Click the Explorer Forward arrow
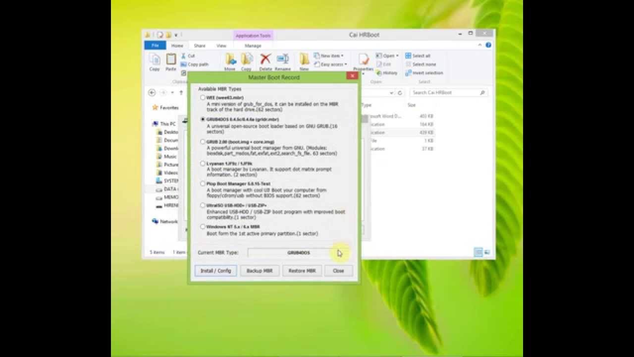The image size is (634, 357). [163, 93]
